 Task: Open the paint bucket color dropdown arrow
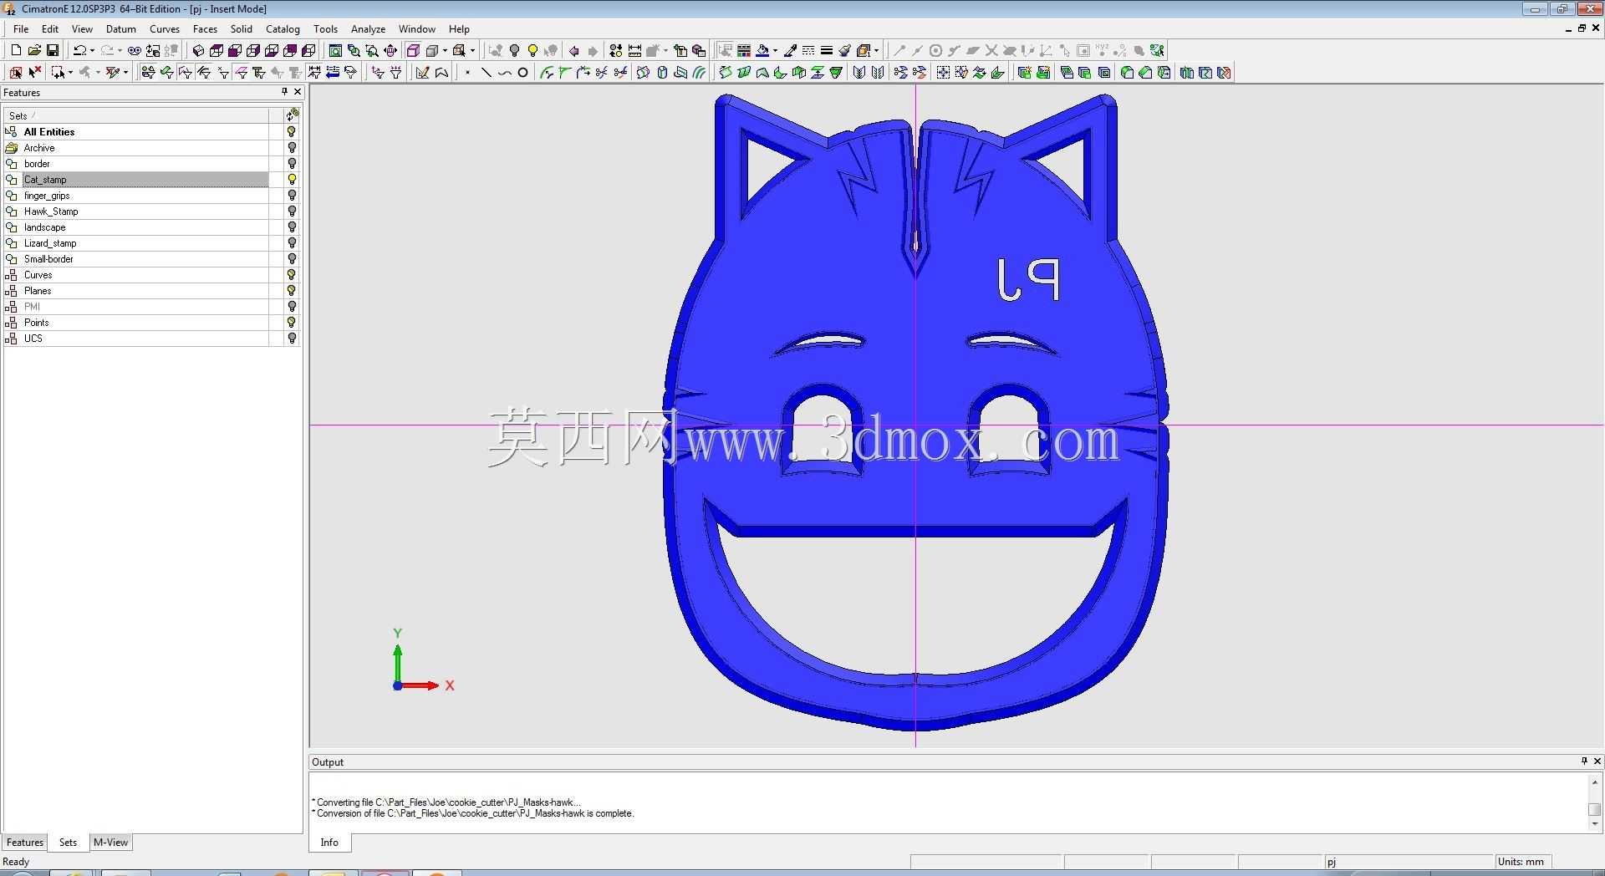(x=775, y=50)
